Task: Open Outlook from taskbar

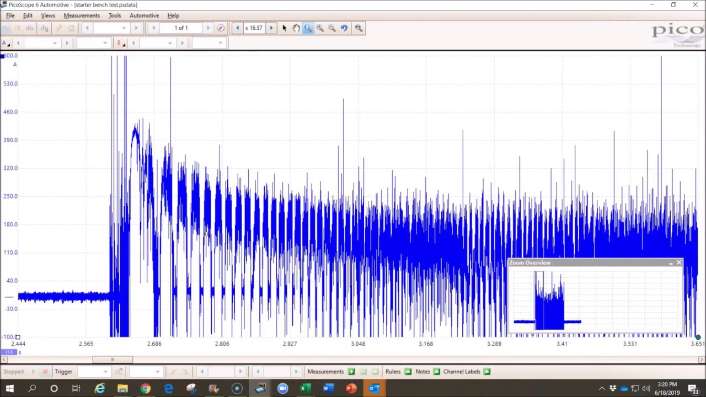Action: [374, 389]
